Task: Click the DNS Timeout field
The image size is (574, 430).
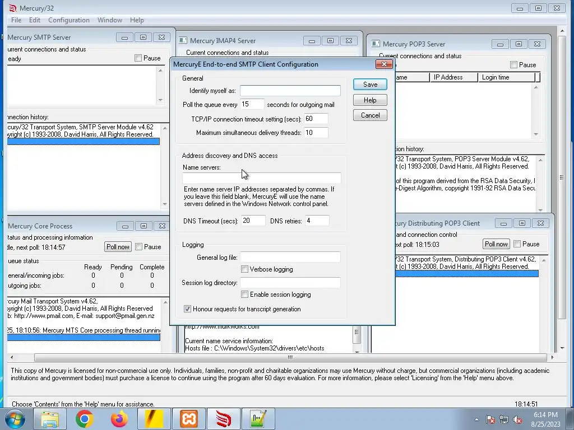Action: click(253, 221)
